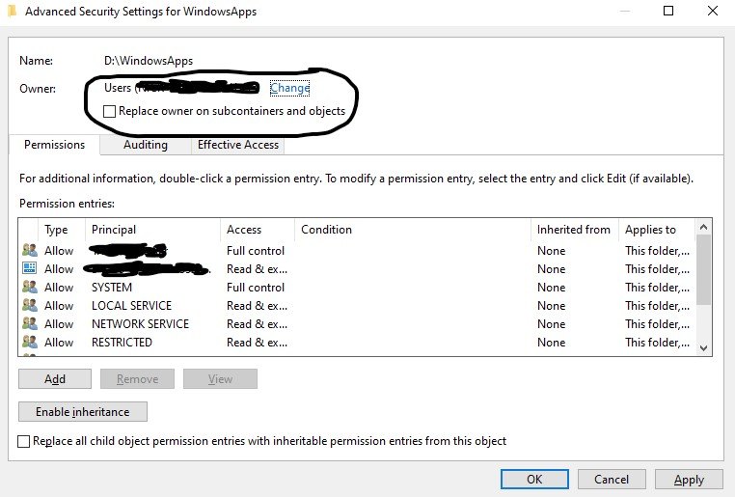Maximize the Advanced Security Settings window

tap(668, 11)
